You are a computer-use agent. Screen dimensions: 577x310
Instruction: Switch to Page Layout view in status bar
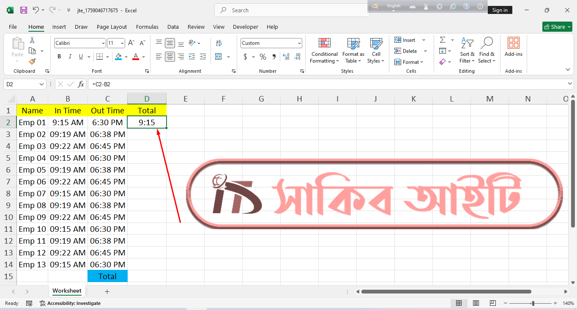tap(476, 303)
